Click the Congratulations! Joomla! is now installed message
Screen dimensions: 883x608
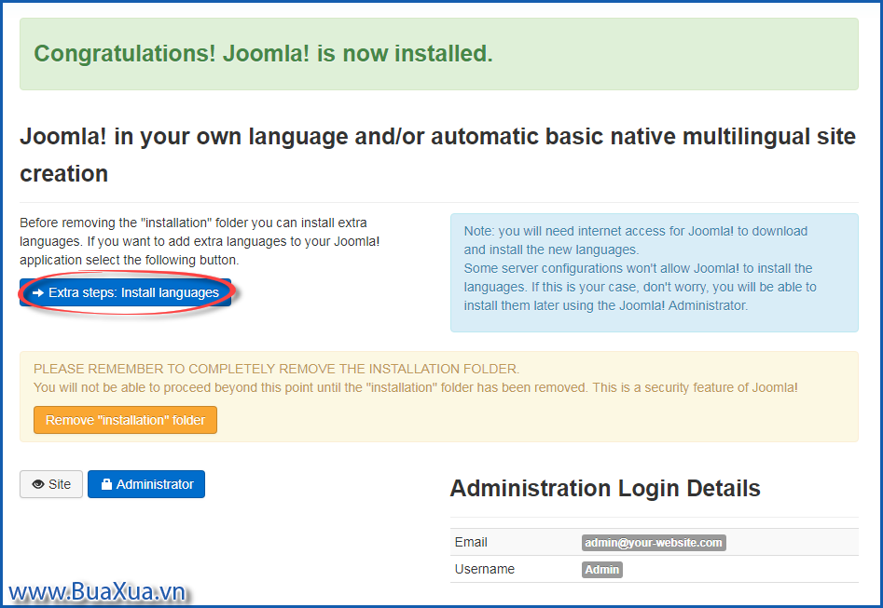263,54
